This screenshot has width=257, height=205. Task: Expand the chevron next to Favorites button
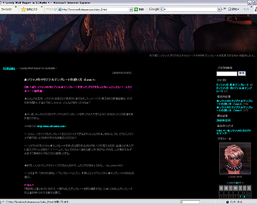[x=42, y=7]
